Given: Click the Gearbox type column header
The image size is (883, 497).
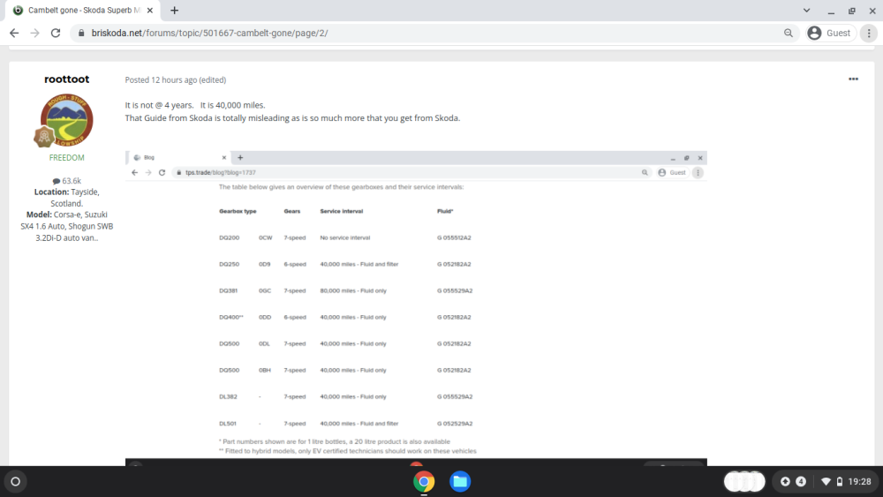Looking at the screenshot, I should [238, 211].
